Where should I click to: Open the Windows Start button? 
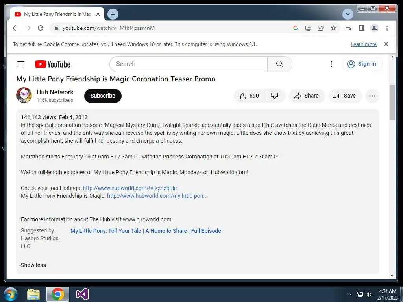click(x=11, y=294)
